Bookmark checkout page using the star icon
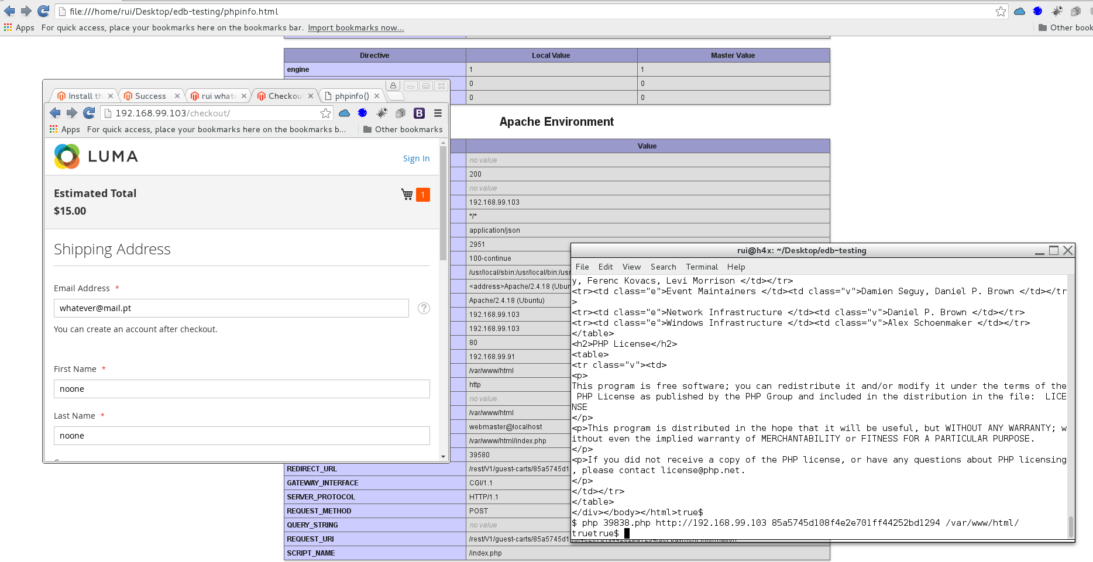This screenshot has width=1093, height=562. pos(325,113)
